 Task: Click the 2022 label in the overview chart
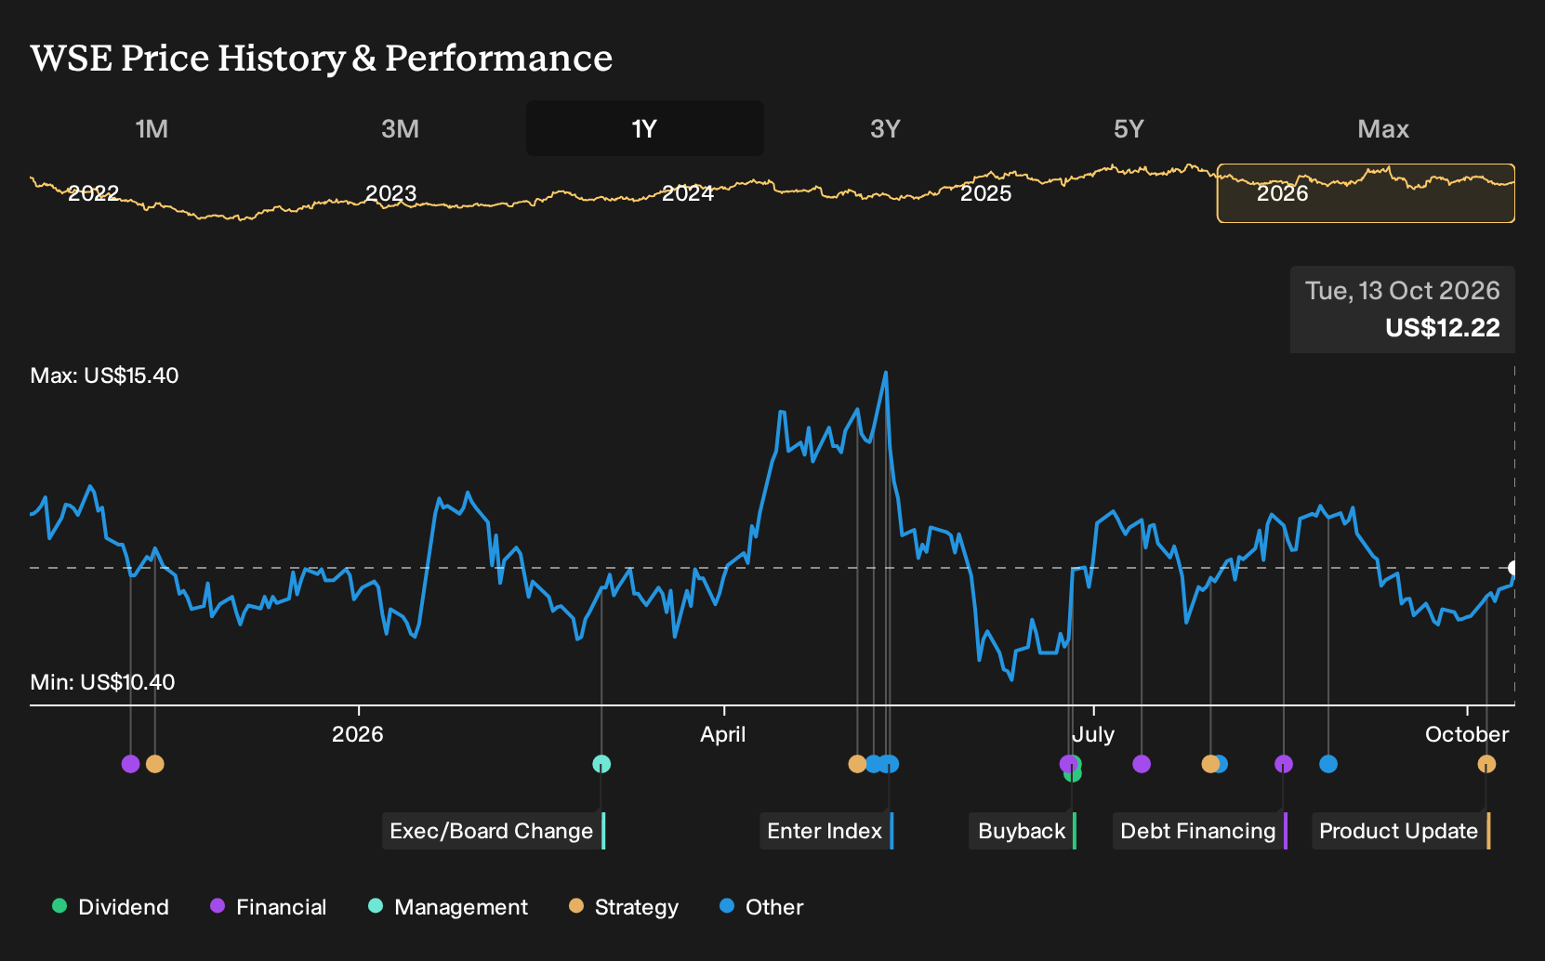pyautogui.click(x=94, y=193)
